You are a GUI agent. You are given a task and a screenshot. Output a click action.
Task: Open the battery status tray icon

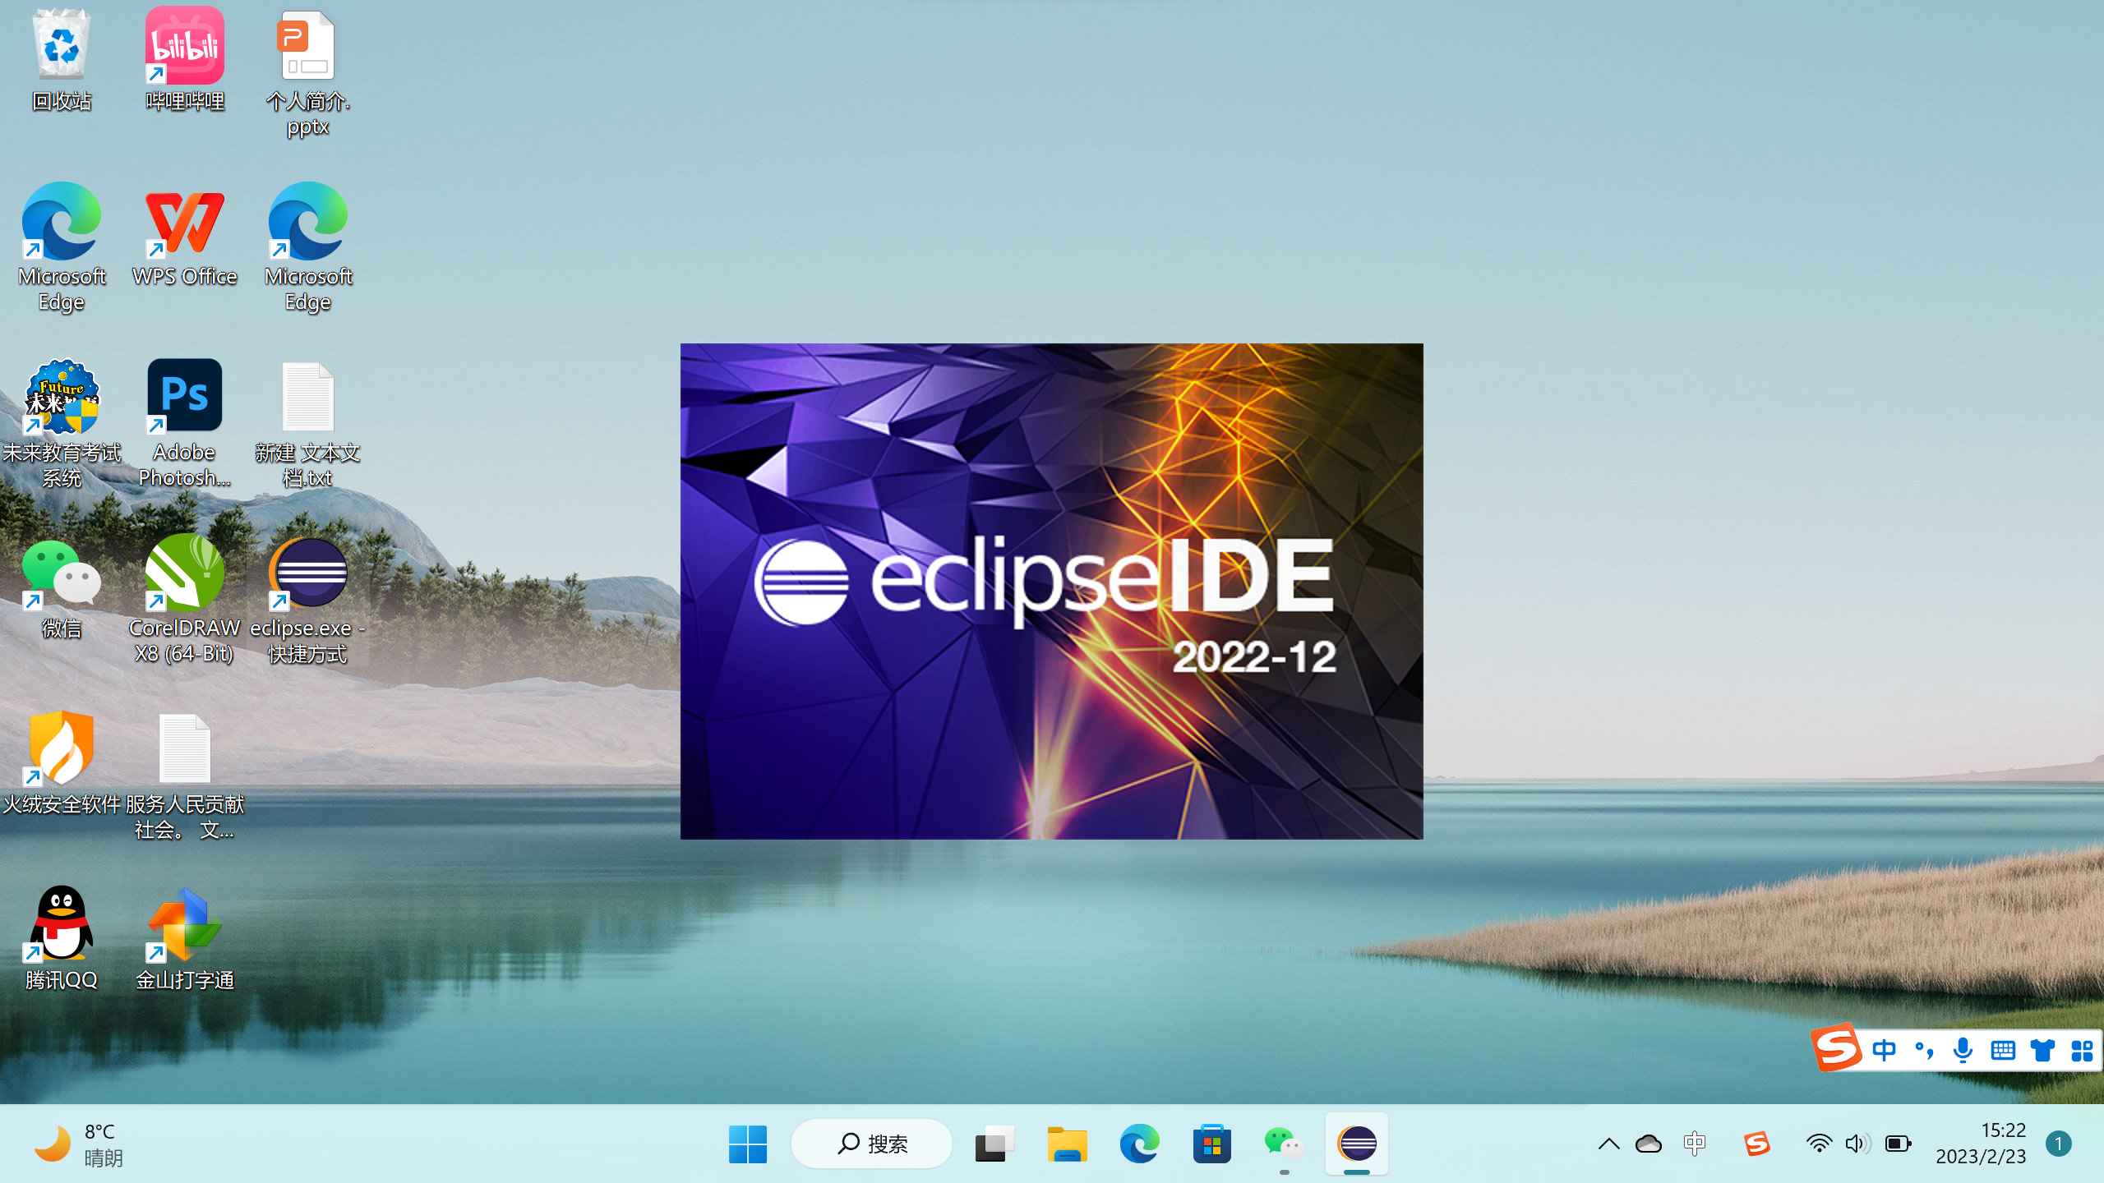click(x=1899, y=1144)
